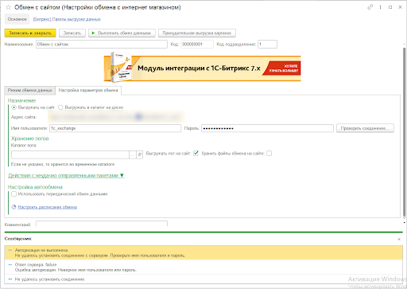Click the Имя пользователя field

click(x=115, y=128)
